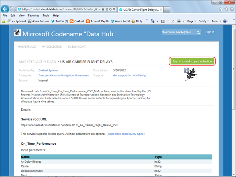236x177 pixels.
Task: Open Transportation and Navigation, Government categories link
Action: click(64, 76)
